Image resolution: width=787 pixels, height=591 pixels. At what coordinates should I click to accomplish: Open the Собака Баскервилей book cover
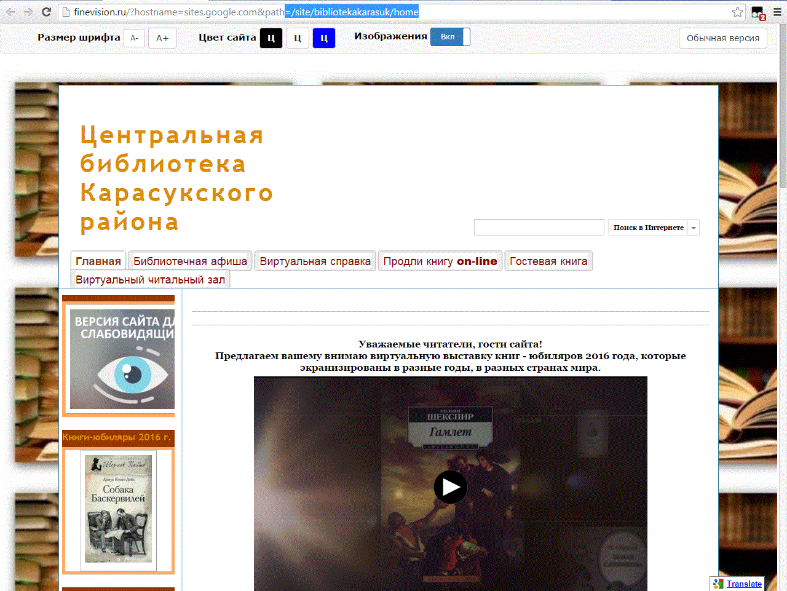click(x=118, y=509)
